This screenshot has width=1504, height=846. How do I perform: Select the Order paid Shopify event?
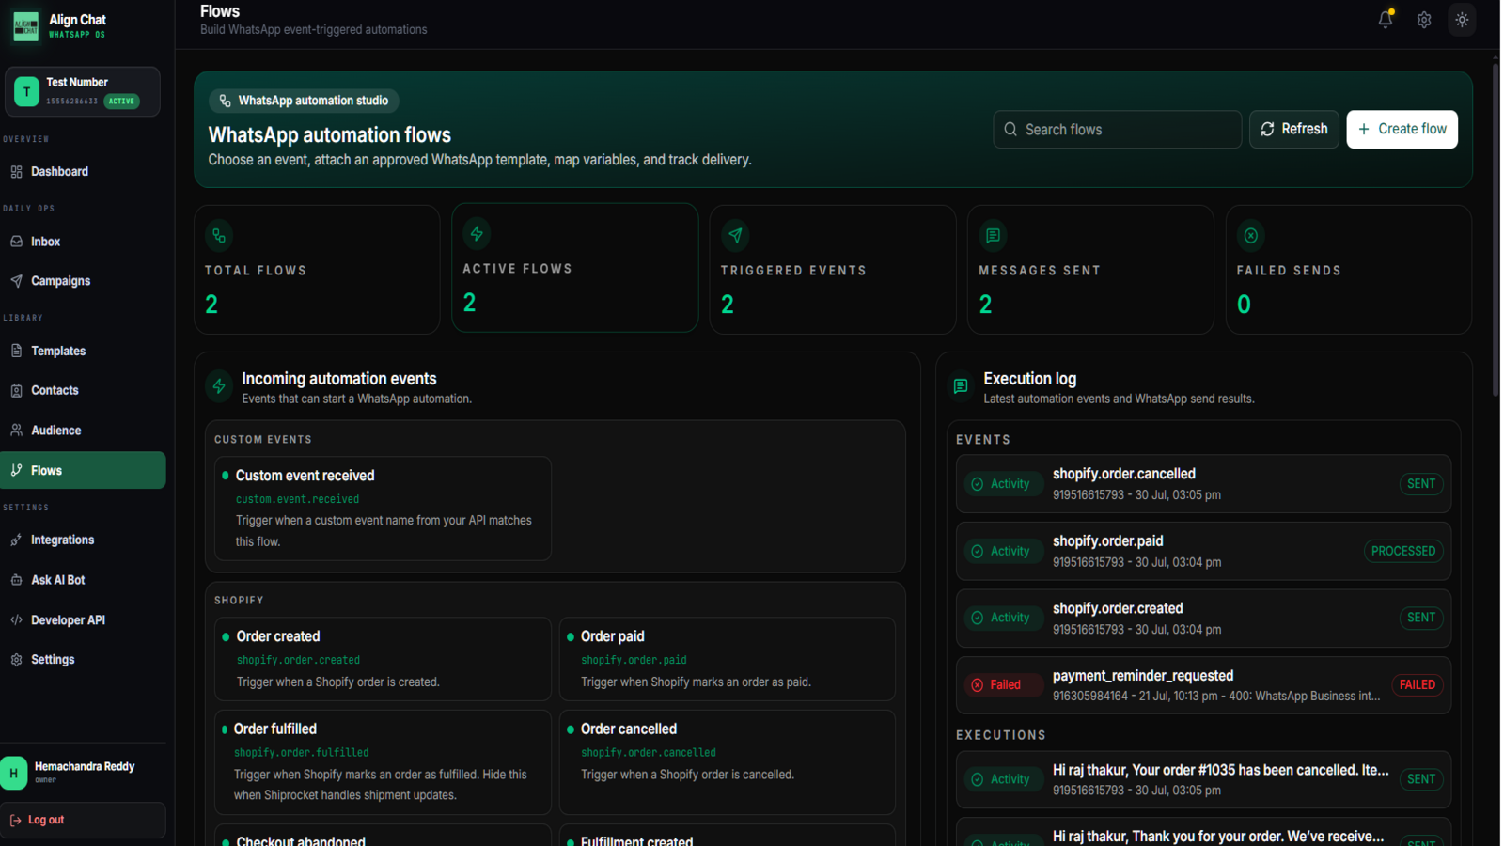point(728,659)
